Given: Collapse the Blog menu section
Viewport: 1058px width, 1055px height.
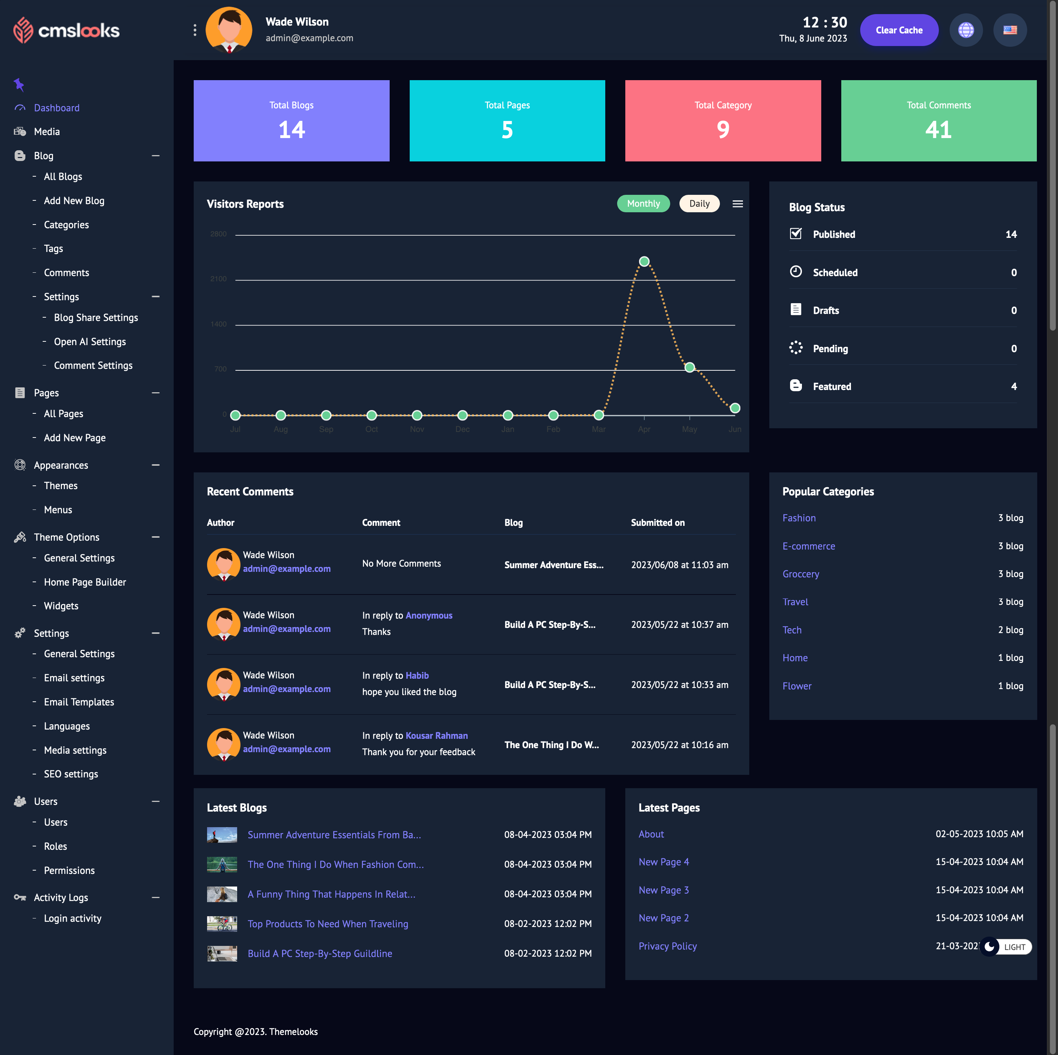Looking at the screenshot, I should 155,155.
